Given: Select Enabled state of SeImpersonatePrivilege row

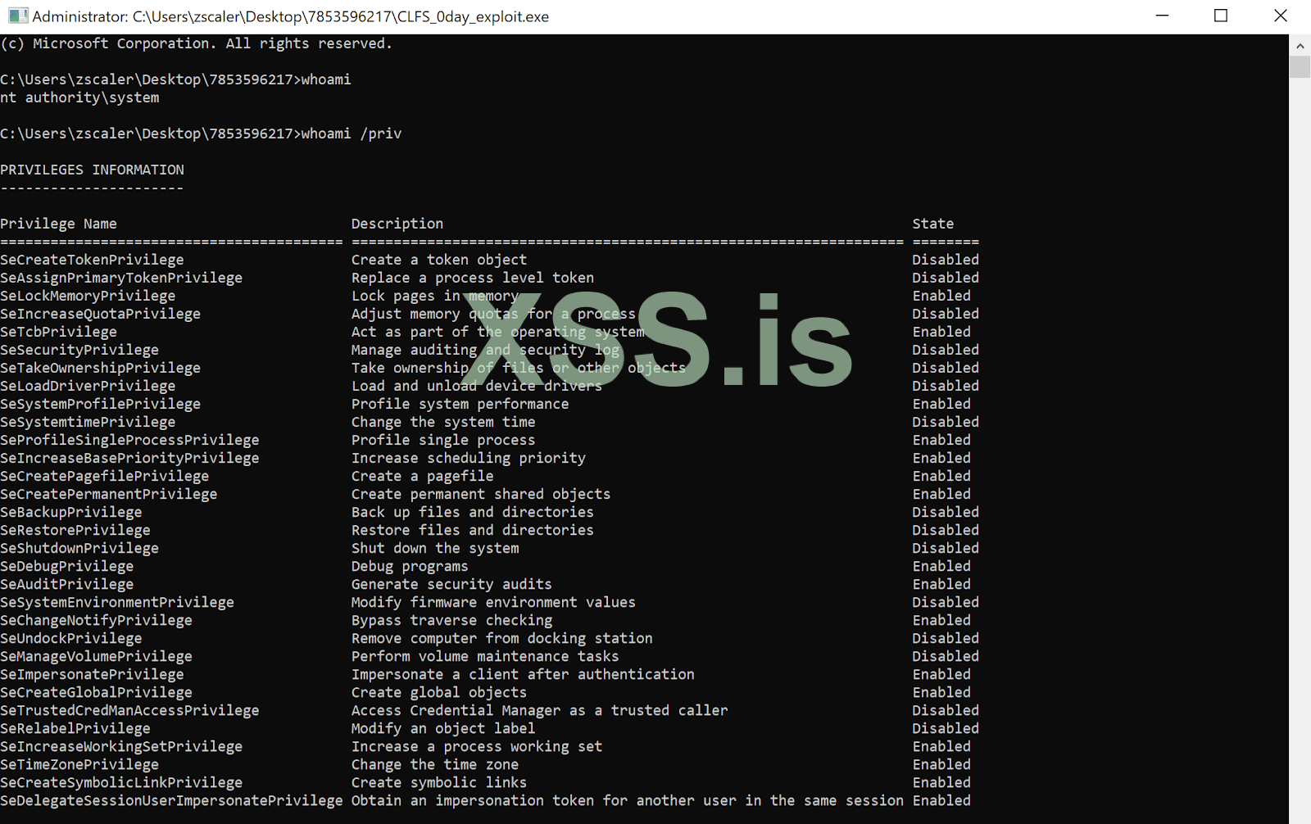Looking at the screenshot, I should coord(941,674).
